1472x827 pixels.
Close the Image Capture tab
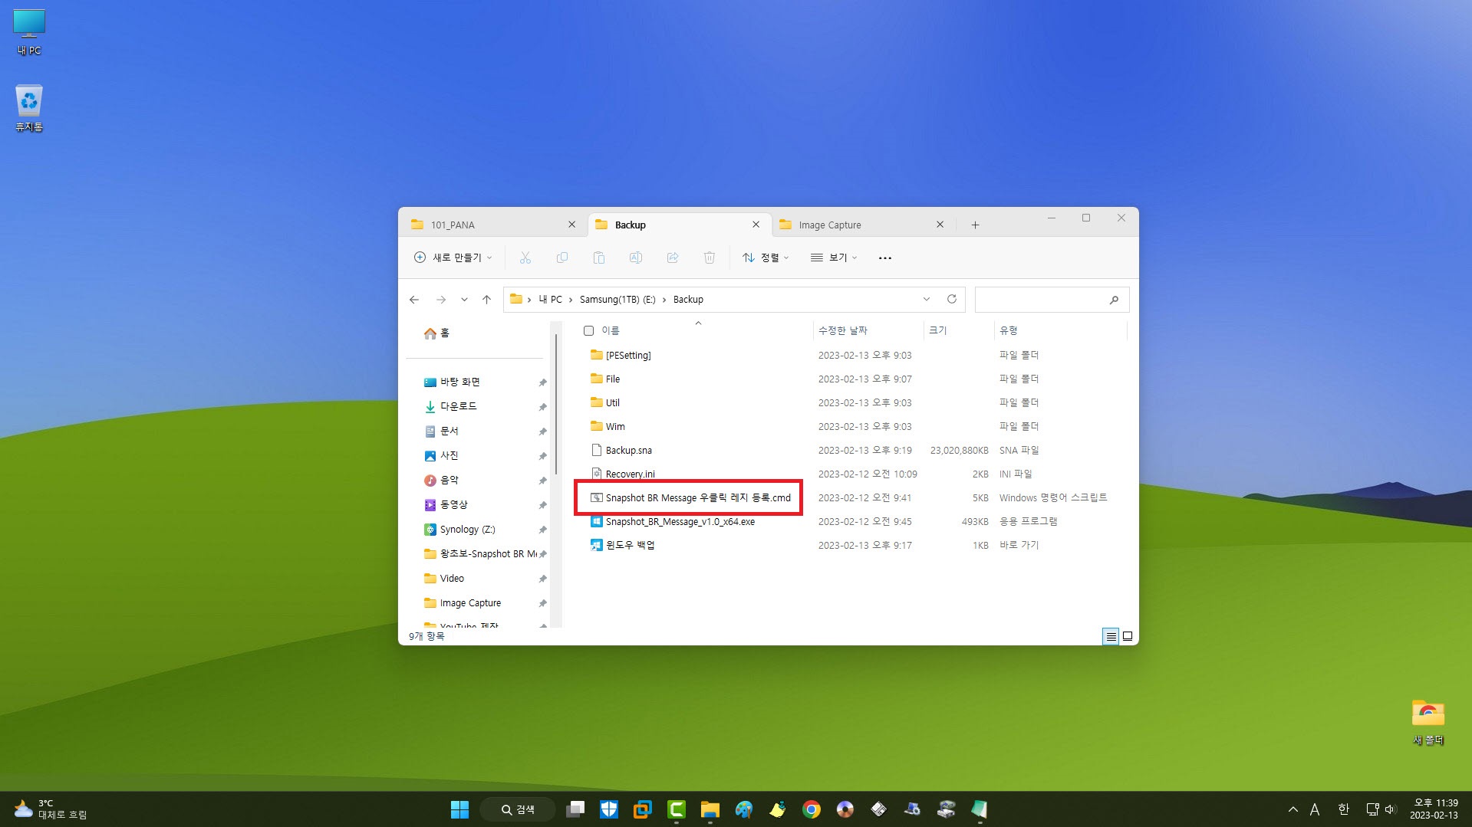[x=940, y=225]
